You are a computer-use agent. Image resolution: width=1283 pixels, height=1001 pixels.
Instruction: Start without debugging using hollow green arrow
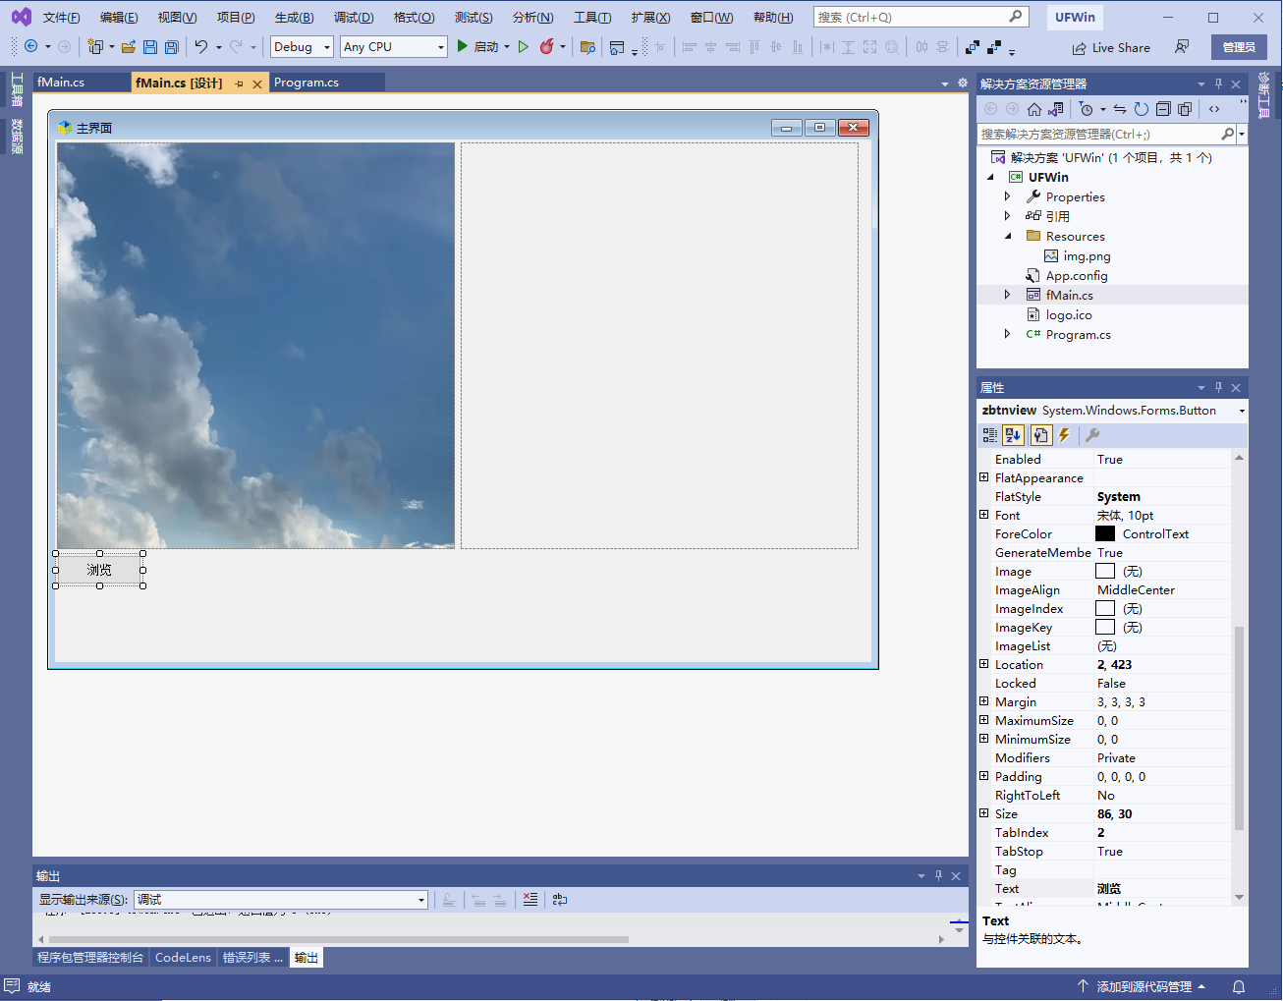point(524,46)
